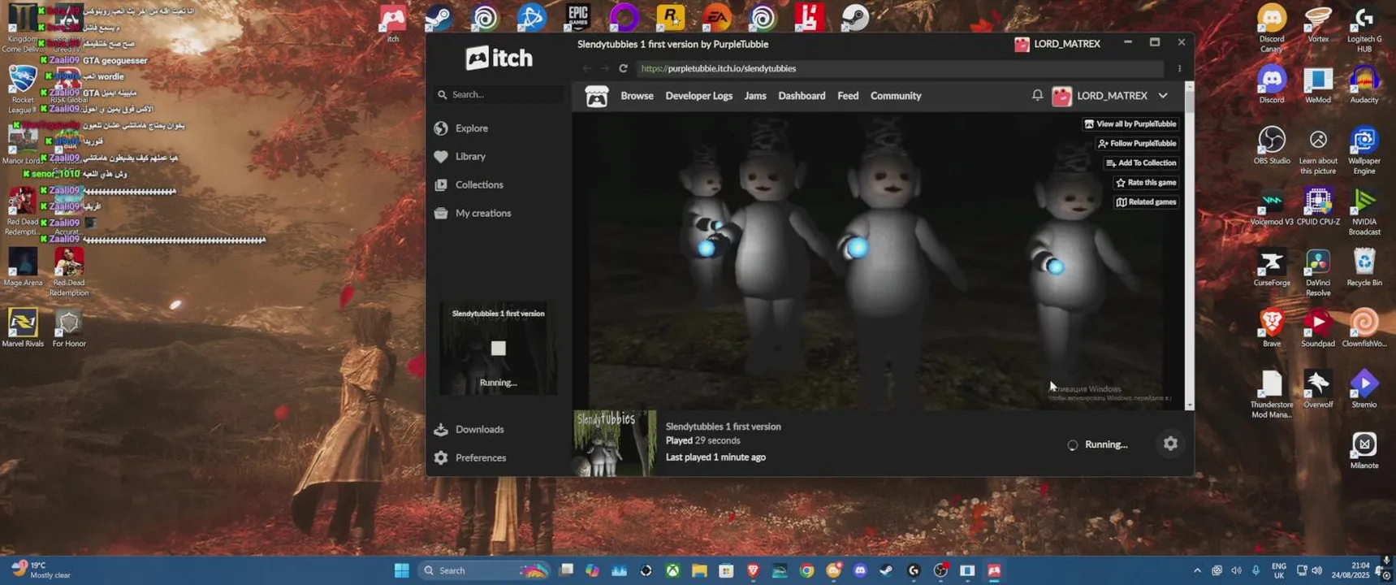Click View all by PurpleTubbie

1130,124
